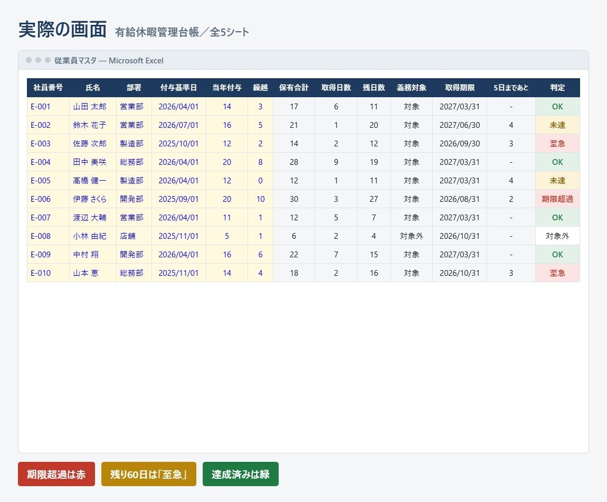The height and width of the screenshot is (502, 607).
Task: Select the 社員番号 column header
Action: [x=48, y=88]
